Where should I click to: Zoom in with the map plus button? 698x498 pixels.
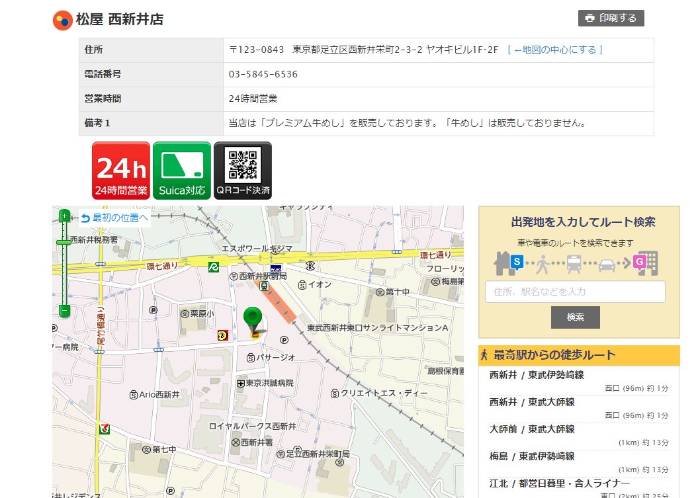tap(64, 216)
